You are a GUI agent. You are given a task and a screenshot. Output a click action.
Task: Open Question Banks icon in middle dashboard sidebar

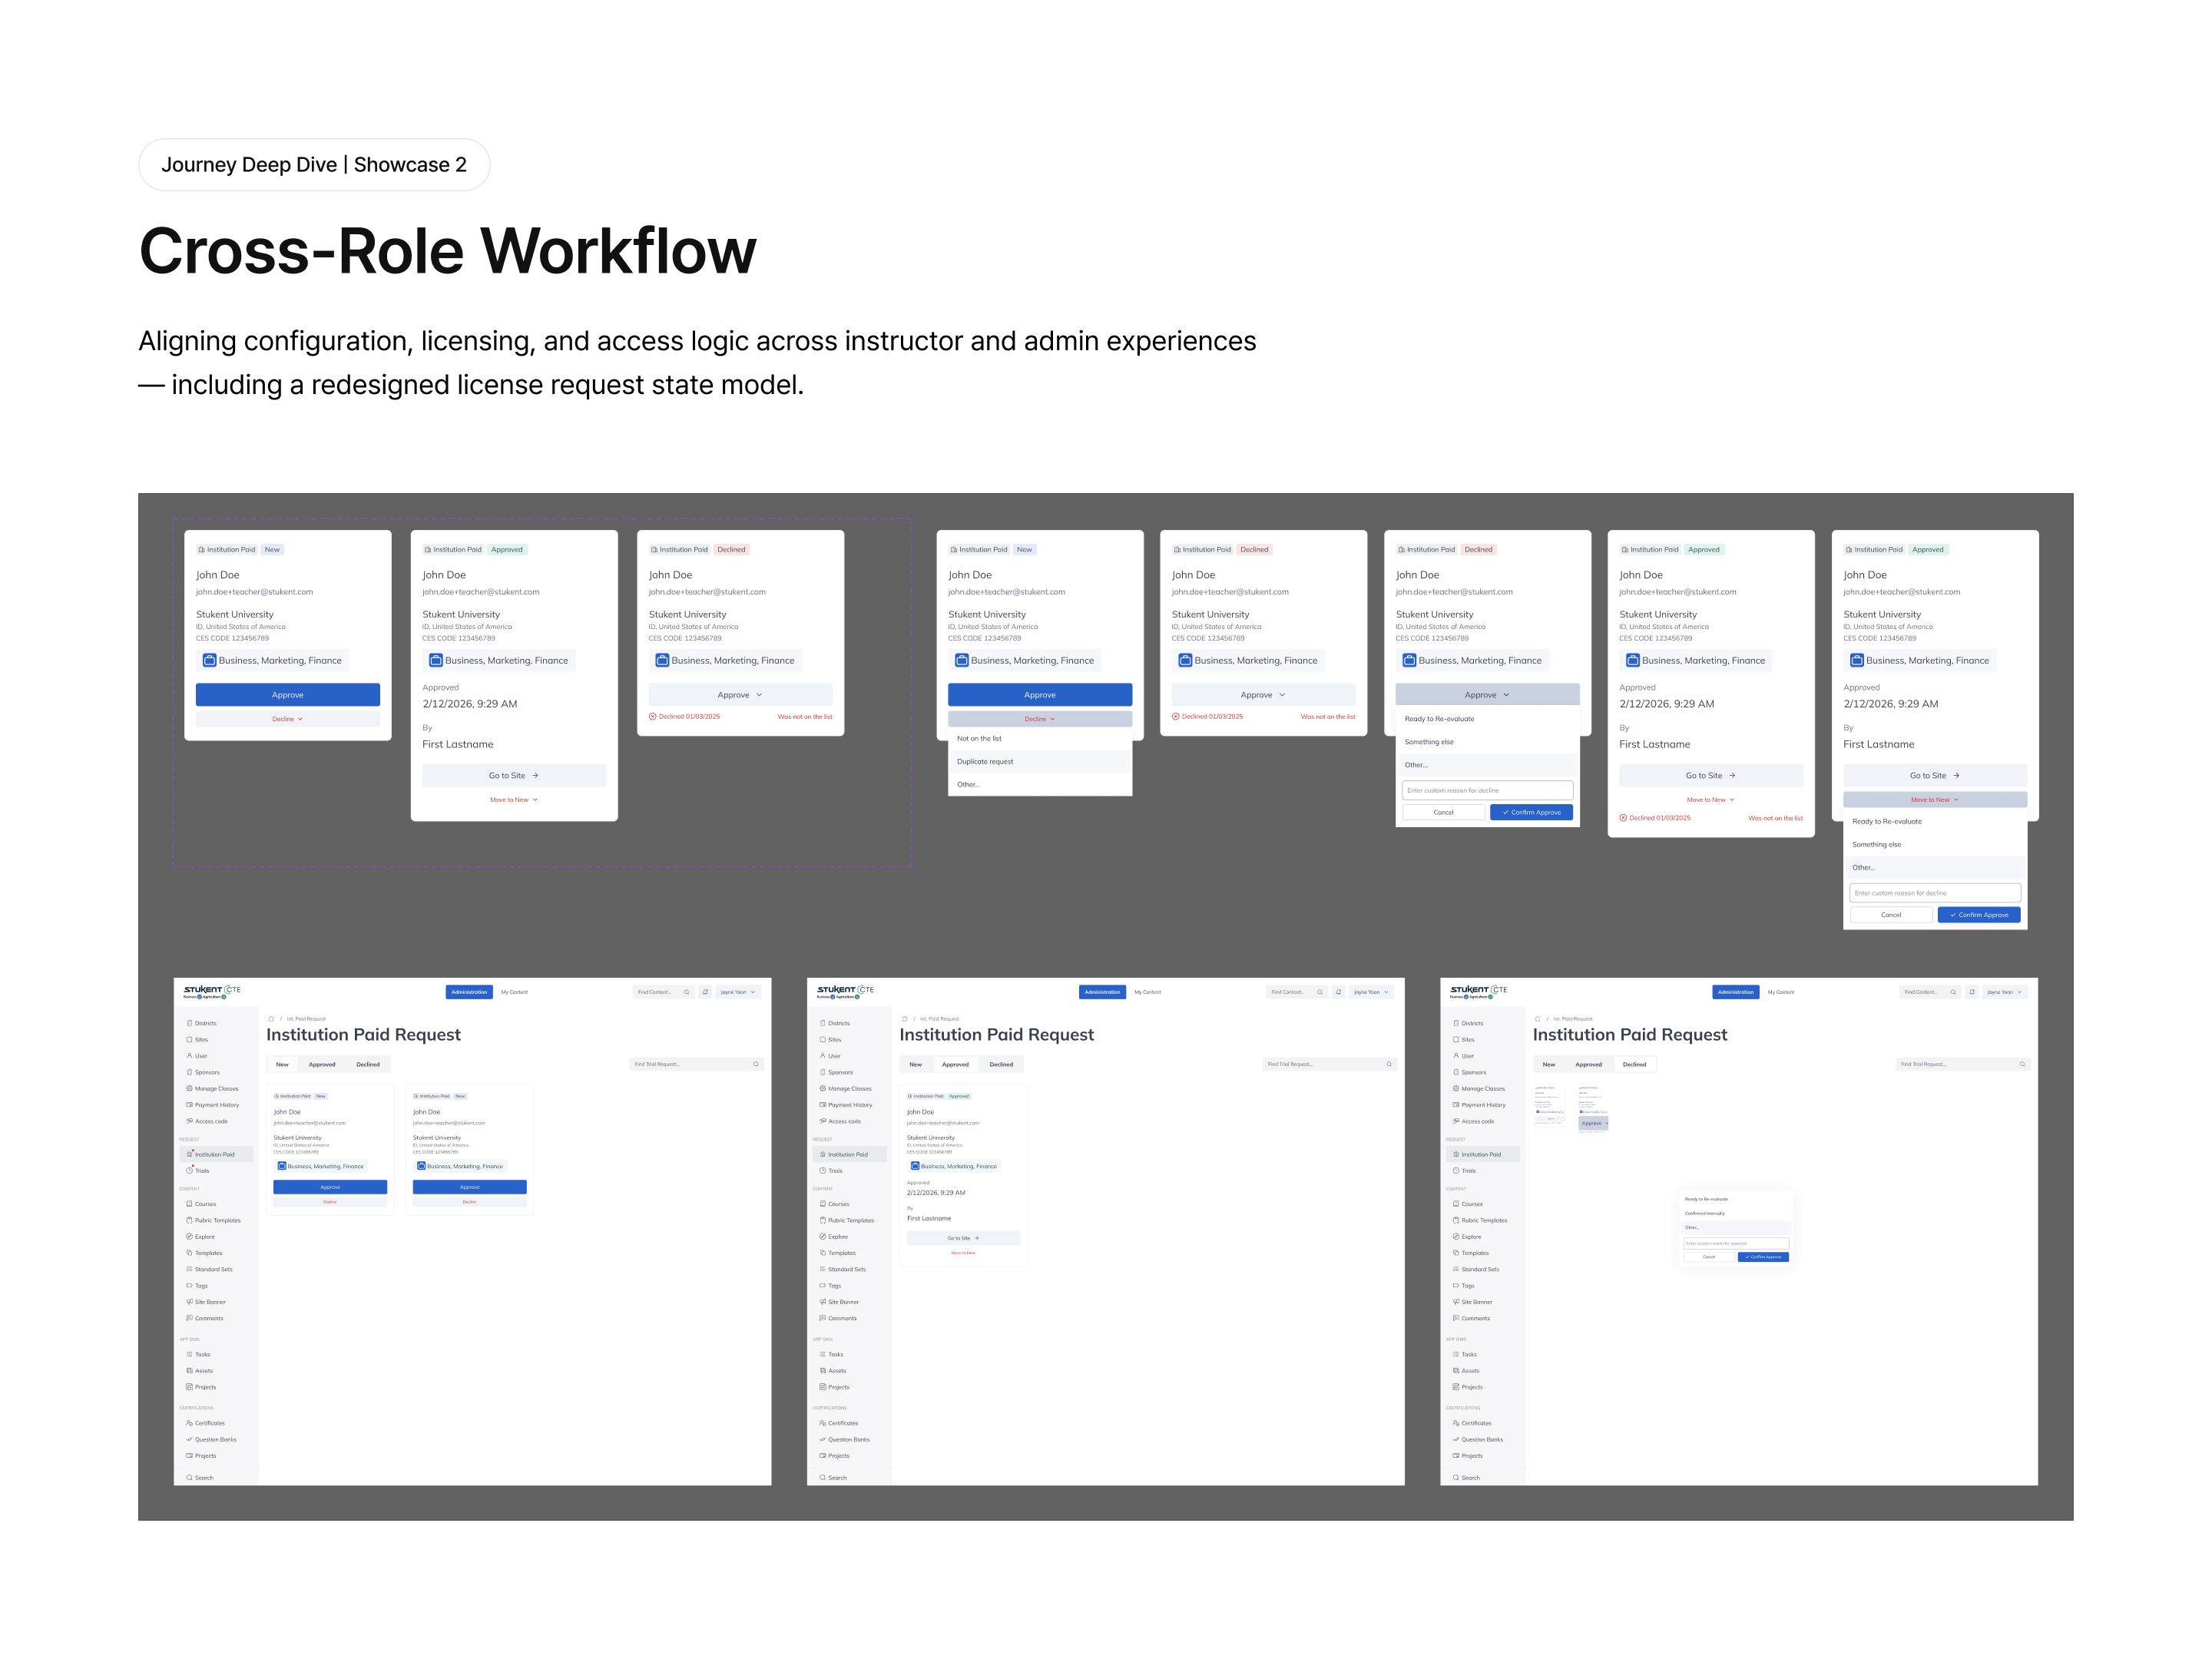coord(822,1439)
